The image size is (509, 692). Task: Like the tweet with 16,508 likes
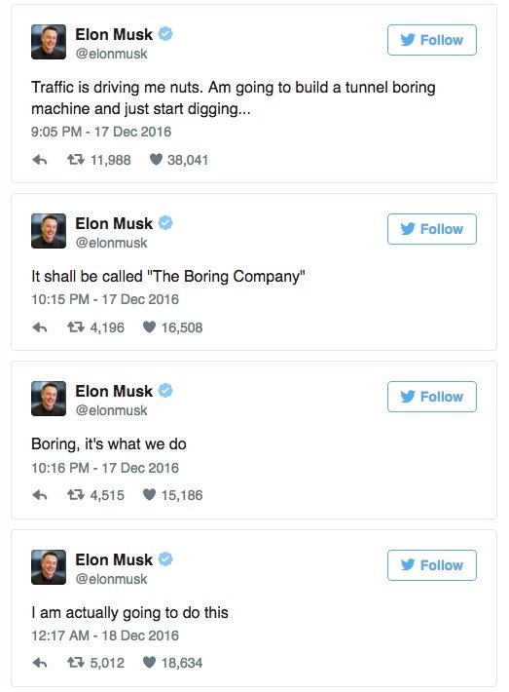(x=150, y=327)
